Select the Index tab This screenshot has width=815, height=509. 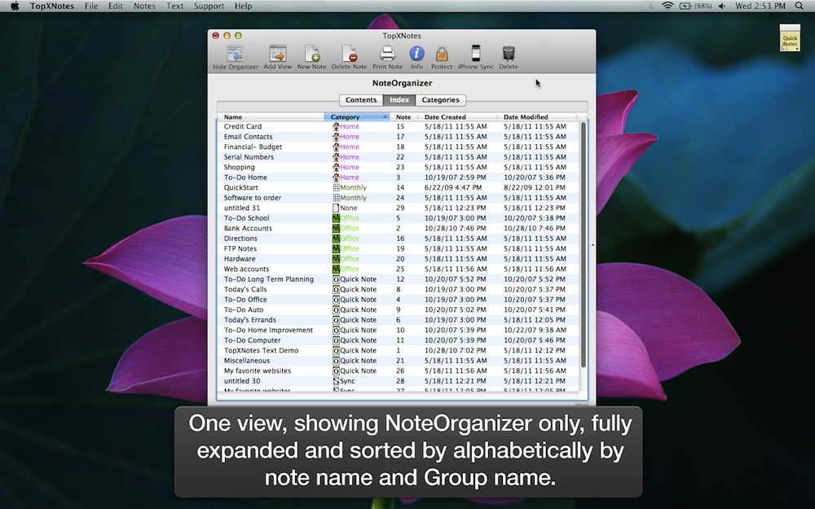pyautogui.click(x=399, y=99)
